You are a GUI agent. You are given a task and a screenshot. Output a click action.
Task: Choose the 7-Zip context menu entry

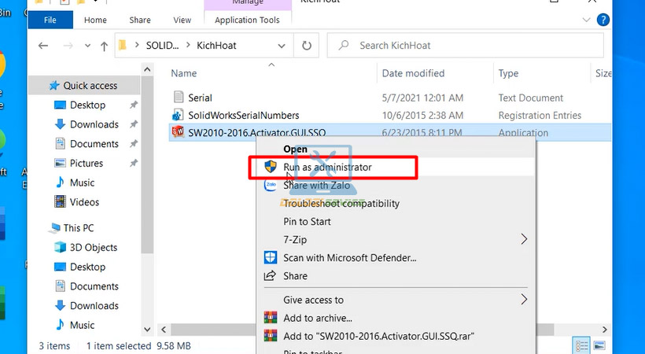(x=295, y=240)
